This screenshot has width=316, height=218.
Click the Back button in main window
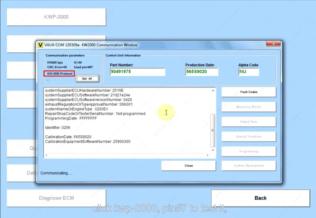click(260, 198)
